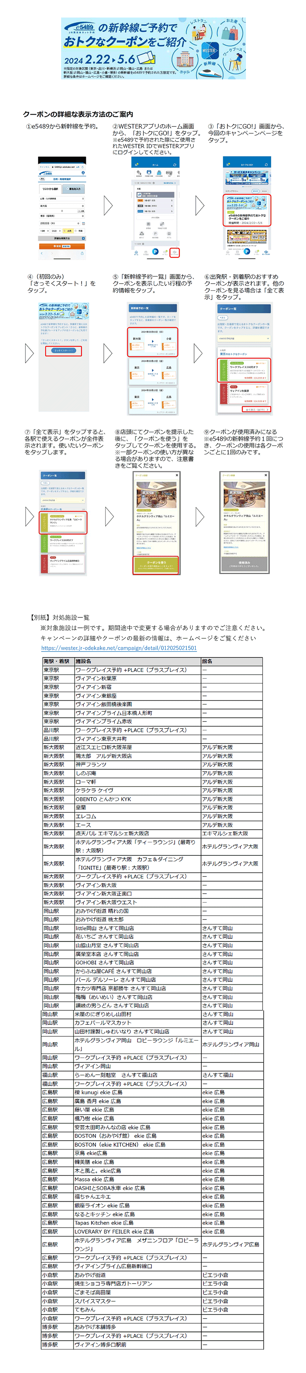Select the エレコム facility cell
The height and width of the screenshot is (1373, 306).
(137, 816)
